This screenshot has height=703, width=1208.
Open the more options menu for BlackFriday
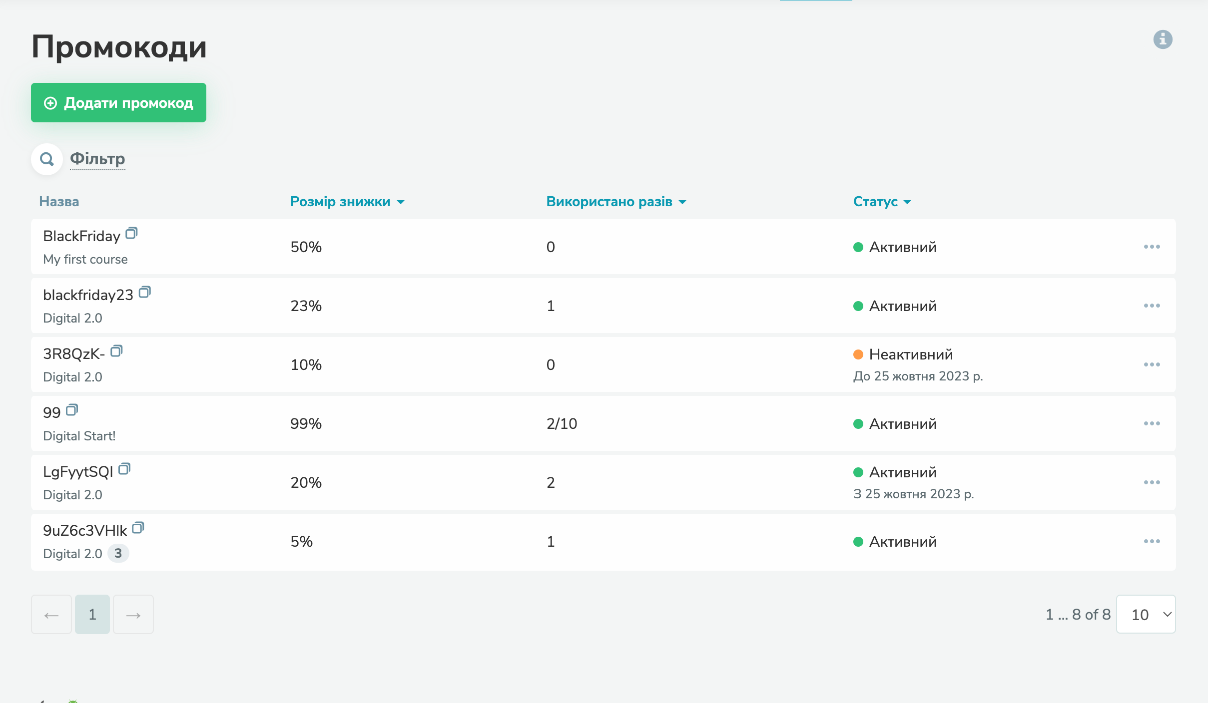[1152, 247]
